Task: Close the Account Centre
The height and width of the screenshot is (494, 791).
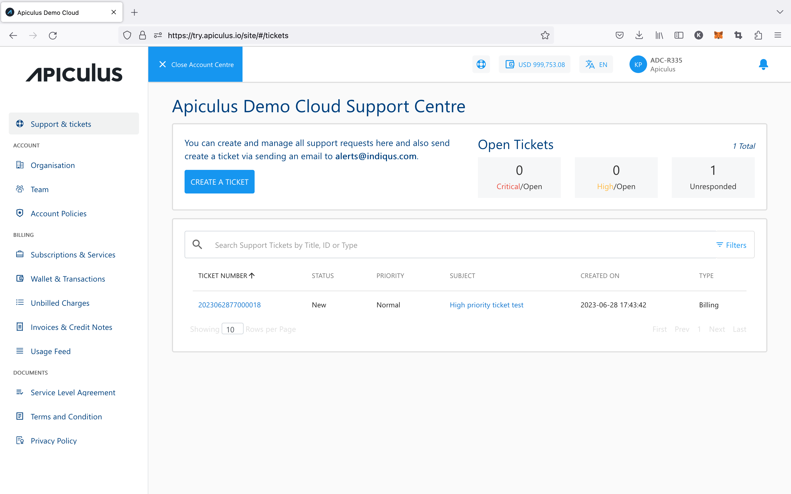Action: click(x=196, y=64)
